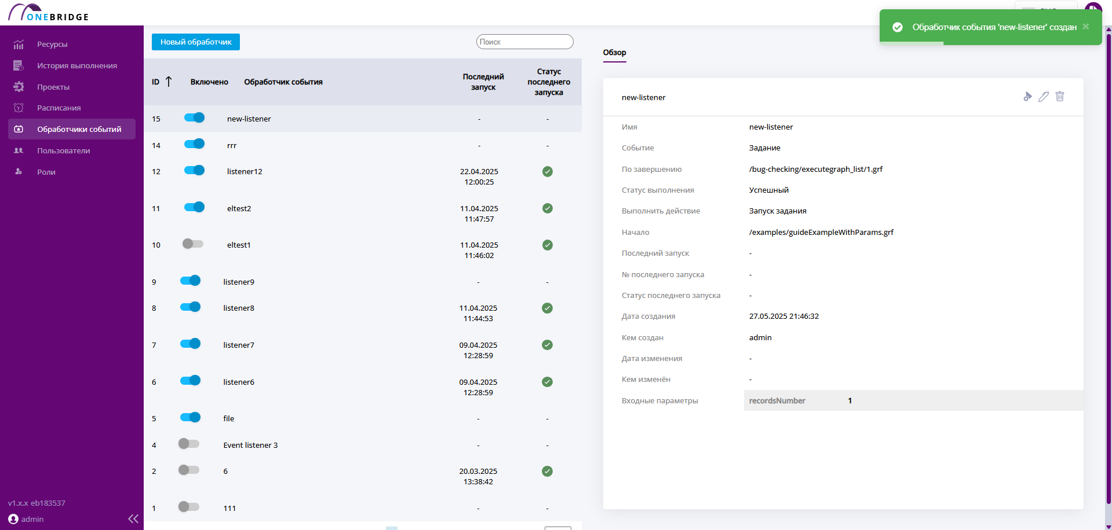Click the Пользователи people icon

tap(19, 150)
